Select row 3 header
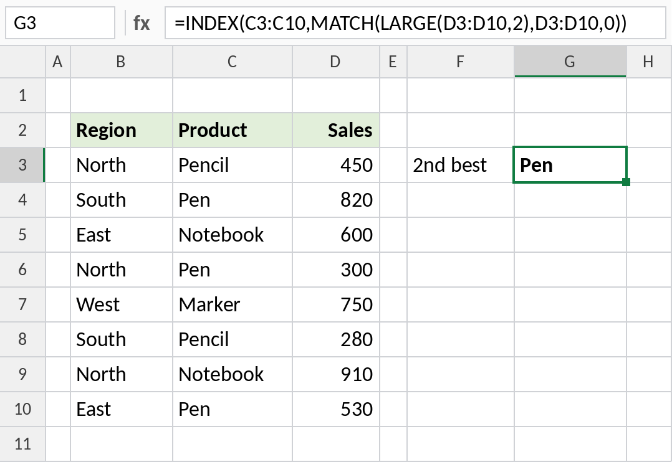Viewport: 672px width, 462px height. pyautogui.click(x=22, y=165)
